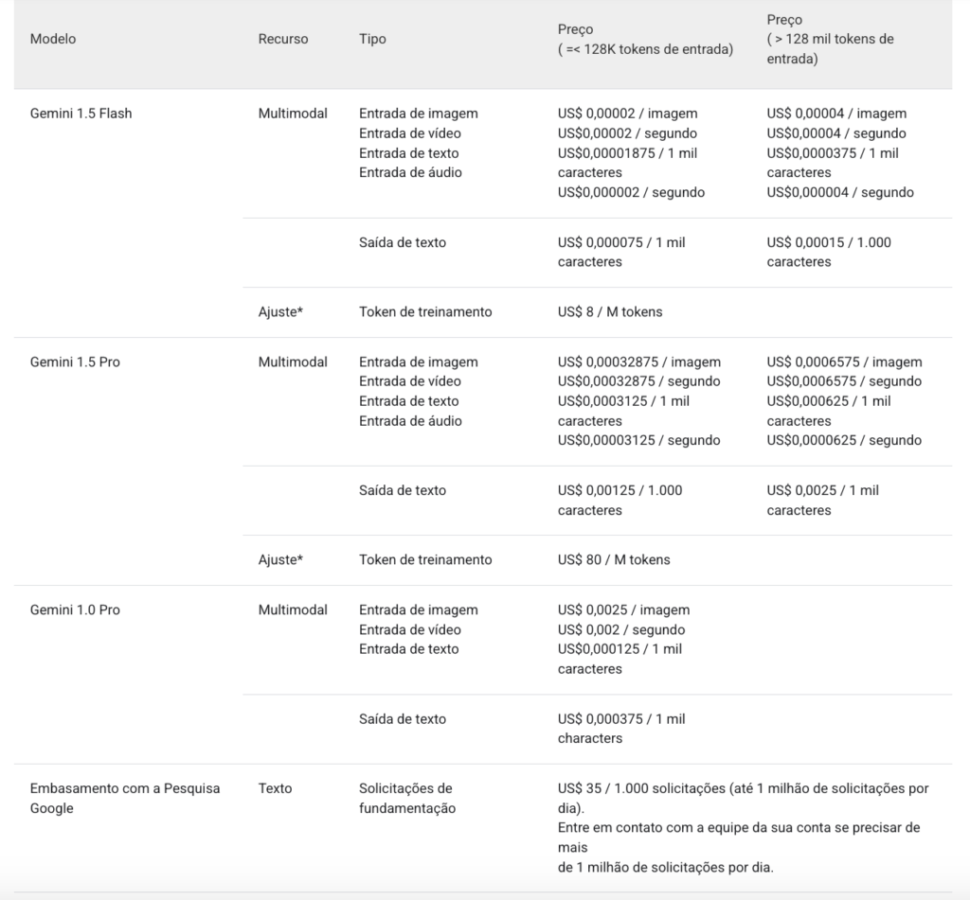Click the Recurso column header
Image resolution: width=970 pixels, height=900 pixels.
tap(283, 39)
